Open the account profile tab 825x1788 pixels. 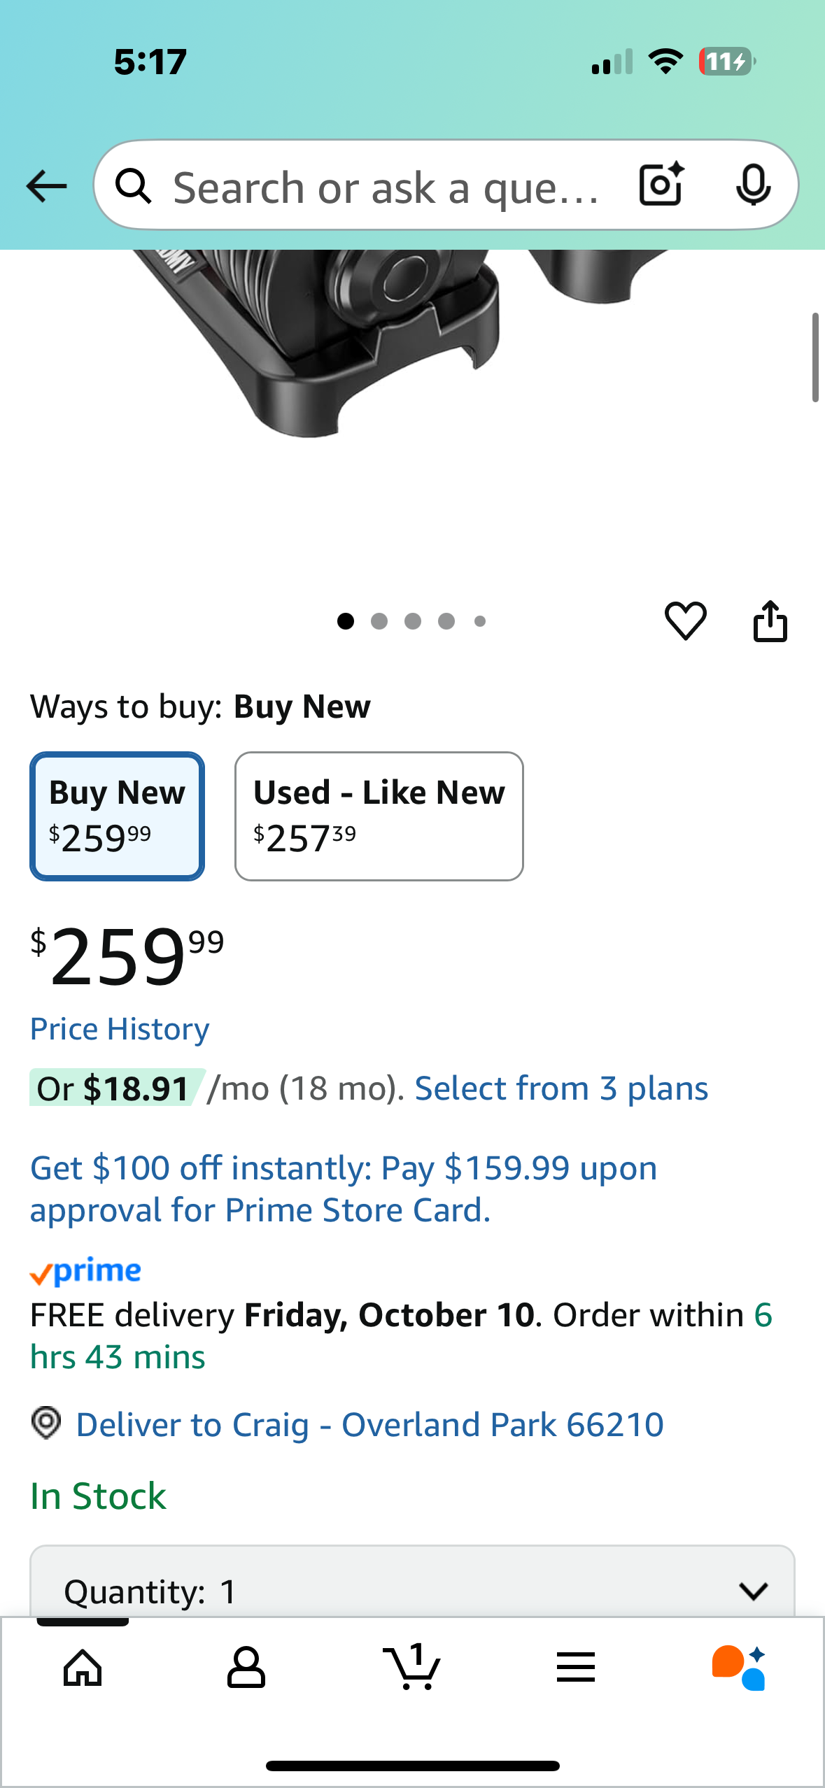pos(246,1668)
